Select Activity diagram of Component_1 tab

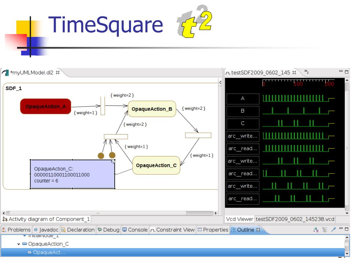(x=46, y=219)
